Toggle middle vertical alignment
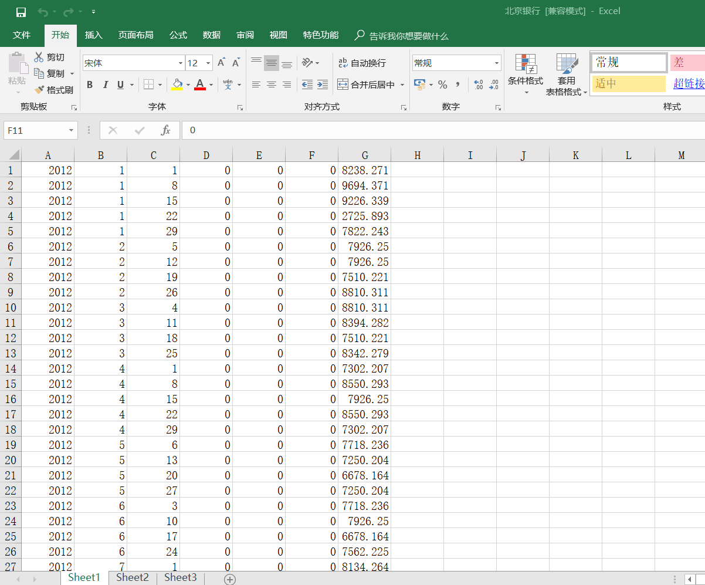The height and width of the screenshot is (585, 705). pos(272,63)
